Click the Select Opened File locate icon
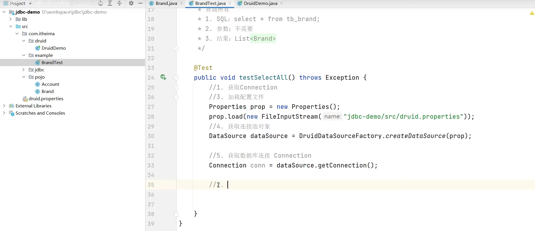This screenshot has height=231, width=535. tap(101, 3)
